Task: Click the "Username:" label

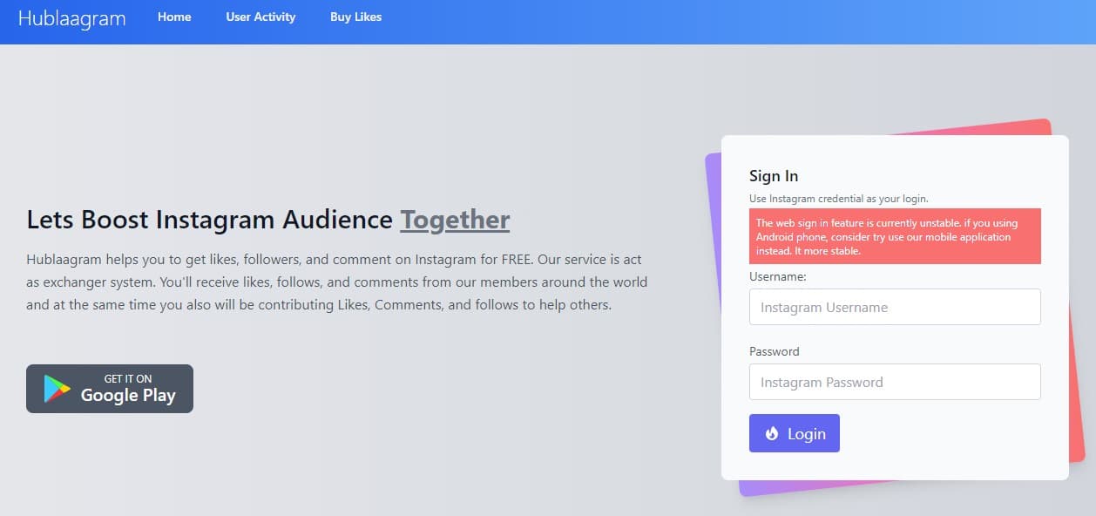Action: 778,276
